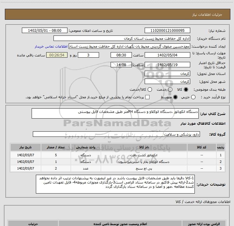Click the جزئیات اطلاعات نیاز header title

tap(207, 15)
